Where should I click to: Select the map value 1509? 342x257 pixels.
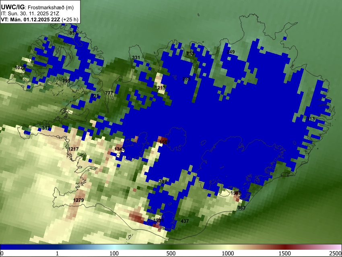(236, 193)
